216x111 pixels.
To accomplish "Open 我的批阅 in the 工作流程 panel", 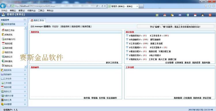I will coord(178,98).
